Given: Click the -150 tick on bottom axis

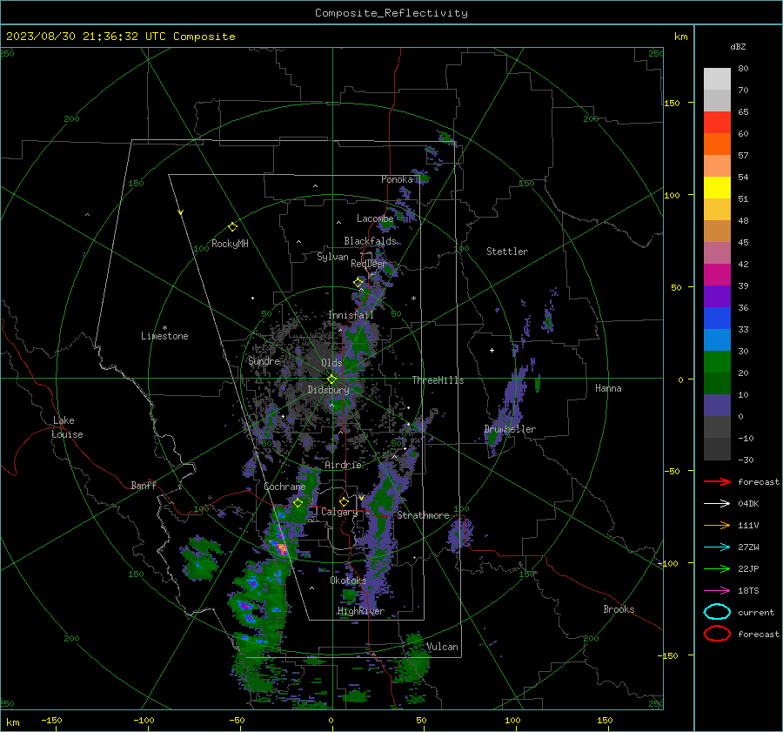Looking at the screenshot, I should coord(51,721).
